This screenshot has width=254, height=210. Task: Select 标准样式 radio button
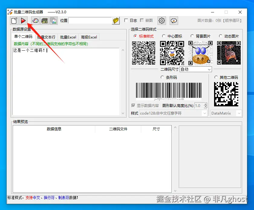(x=135, y=36)
